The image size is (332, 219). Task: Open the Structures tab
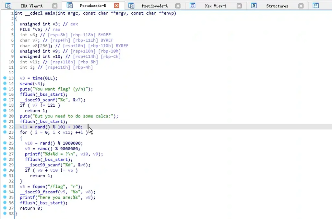pyautogui.click(x=277, y=6)
